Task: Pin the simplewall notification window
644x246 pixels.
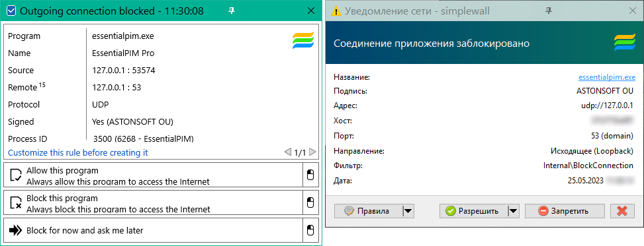Action: (548, 11)
